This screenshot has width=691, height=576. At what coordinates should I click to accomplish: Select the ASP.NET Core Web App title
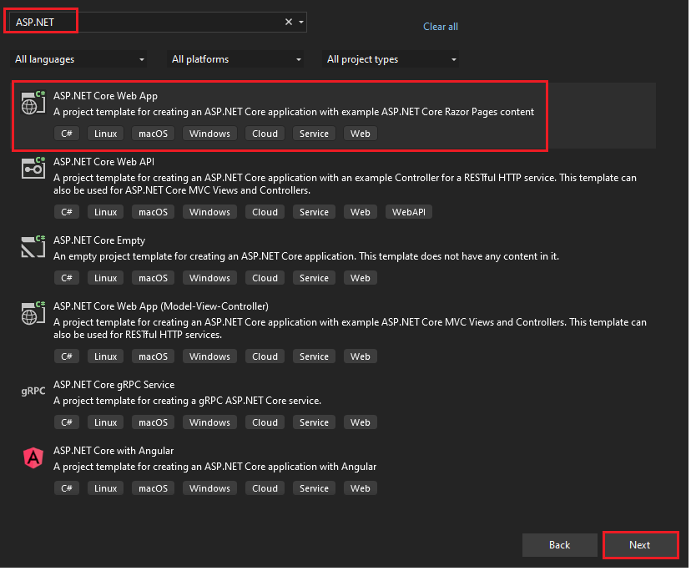(x=105, y=96)
